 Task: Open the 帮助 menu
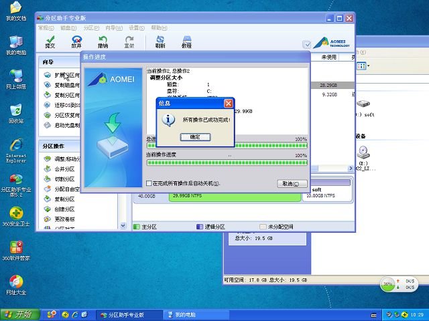tap(159, 28)
